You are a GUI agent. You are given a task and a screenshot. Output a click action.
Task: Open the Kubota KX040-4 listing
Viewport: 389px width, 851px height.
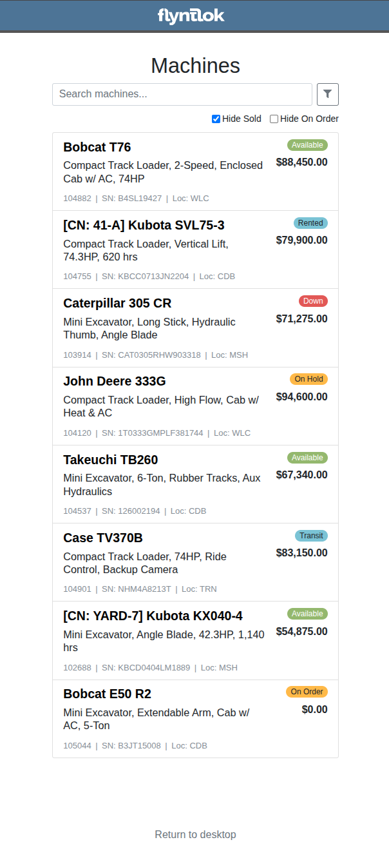[x=195, y=641]
